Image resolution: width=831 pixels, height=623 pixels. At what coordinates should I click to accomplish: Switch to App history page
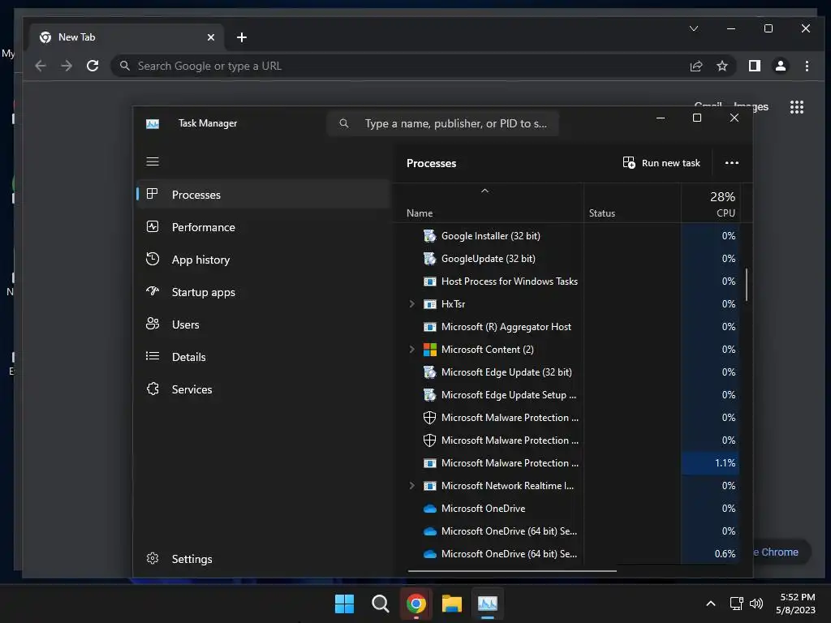(264, 260)
